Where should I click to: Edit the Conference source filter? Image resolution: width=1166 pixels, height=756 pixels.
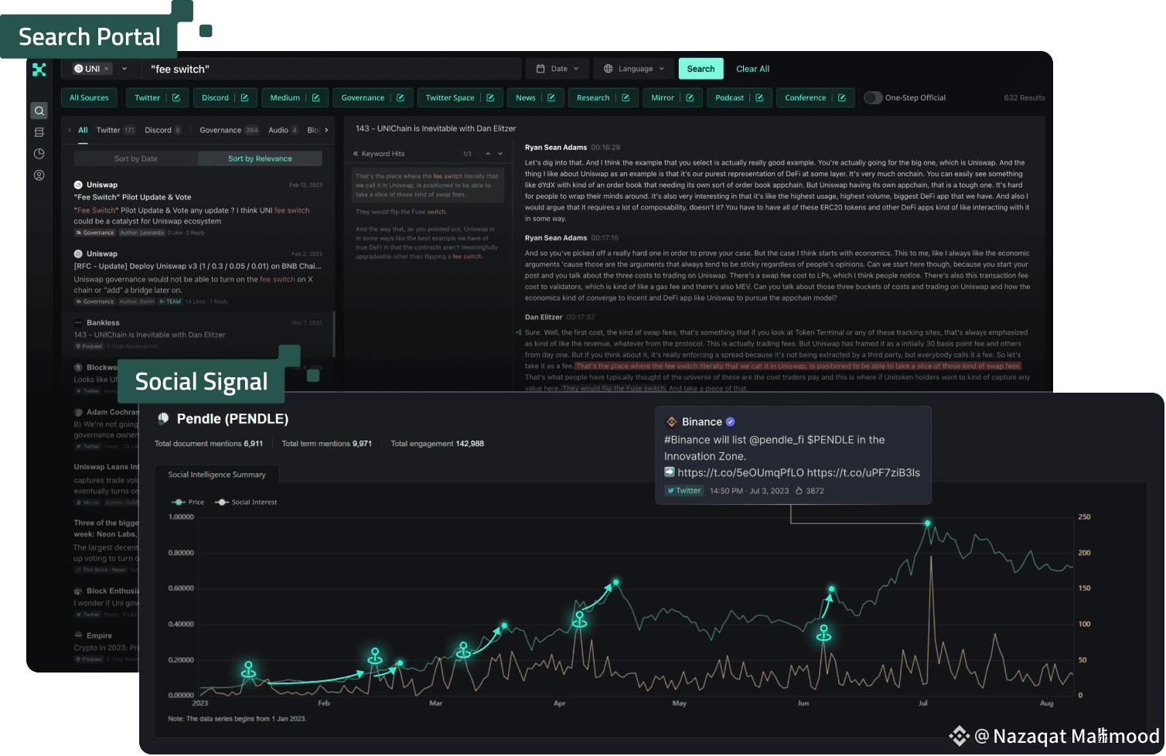coord(842,98)
